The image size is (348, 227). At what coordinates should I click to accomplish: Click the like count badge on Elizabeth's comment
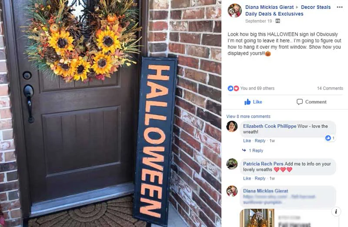click(x=330, y=138)
